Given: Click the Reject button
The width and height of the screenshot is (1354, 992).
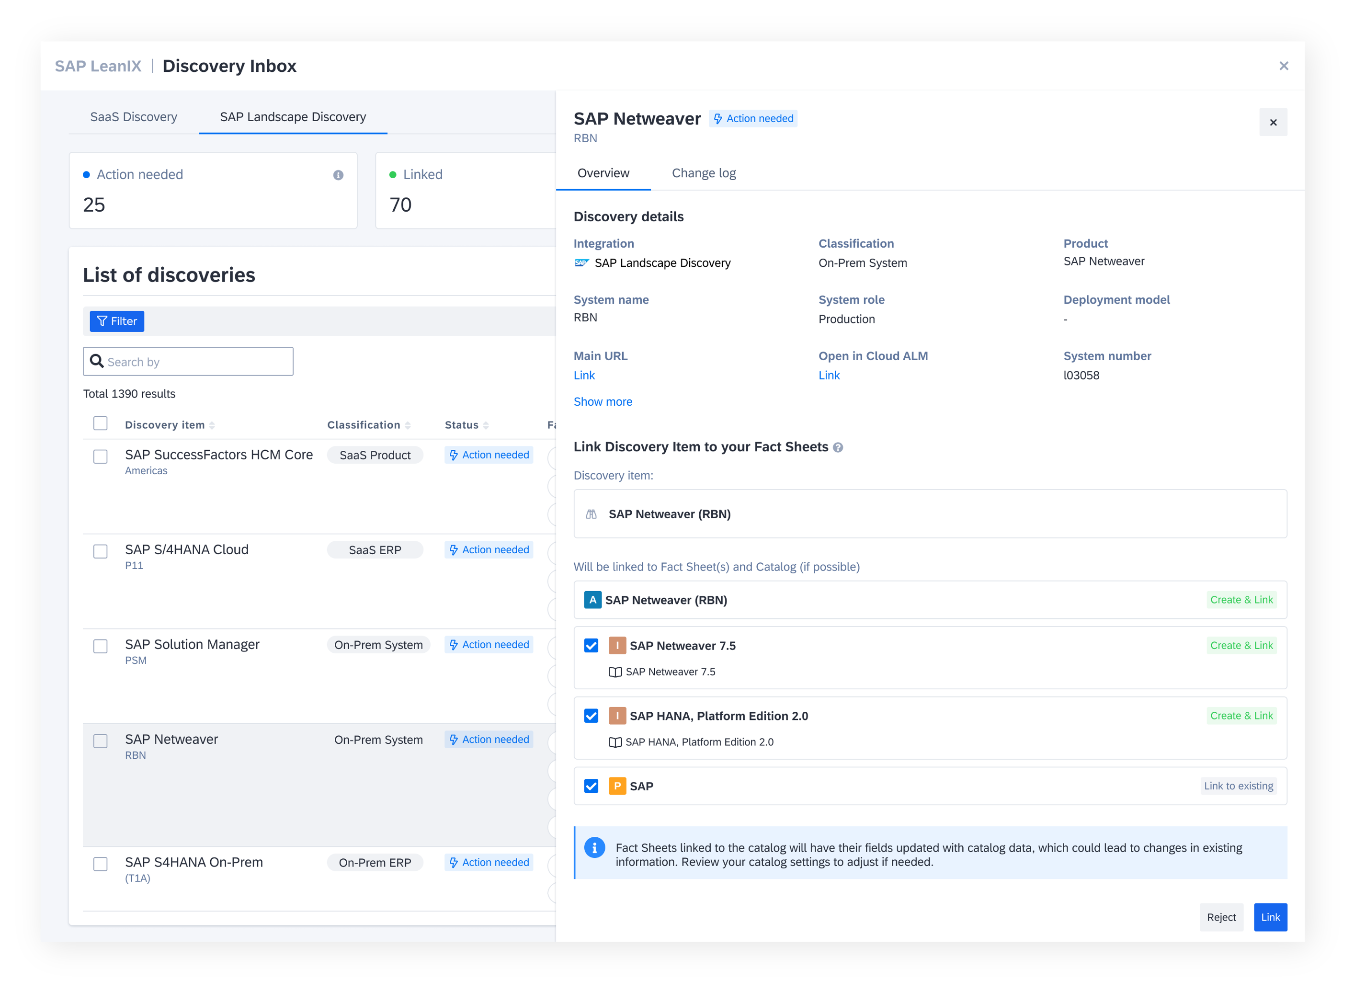Looking at the screenshot, I should (x=1221, y=917).
